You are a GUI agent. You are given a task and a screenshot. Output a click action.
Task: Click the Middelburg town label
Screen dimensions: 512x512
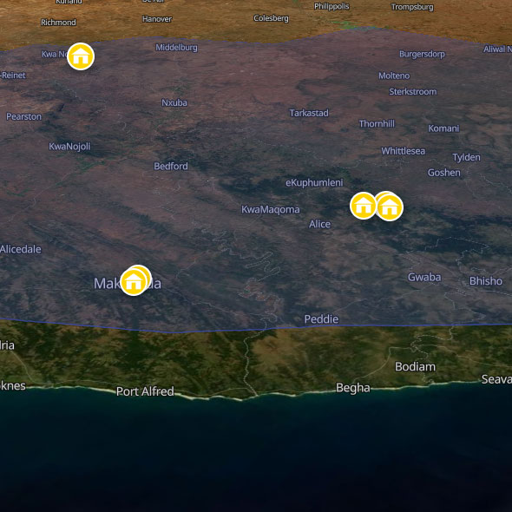point(176,48)
